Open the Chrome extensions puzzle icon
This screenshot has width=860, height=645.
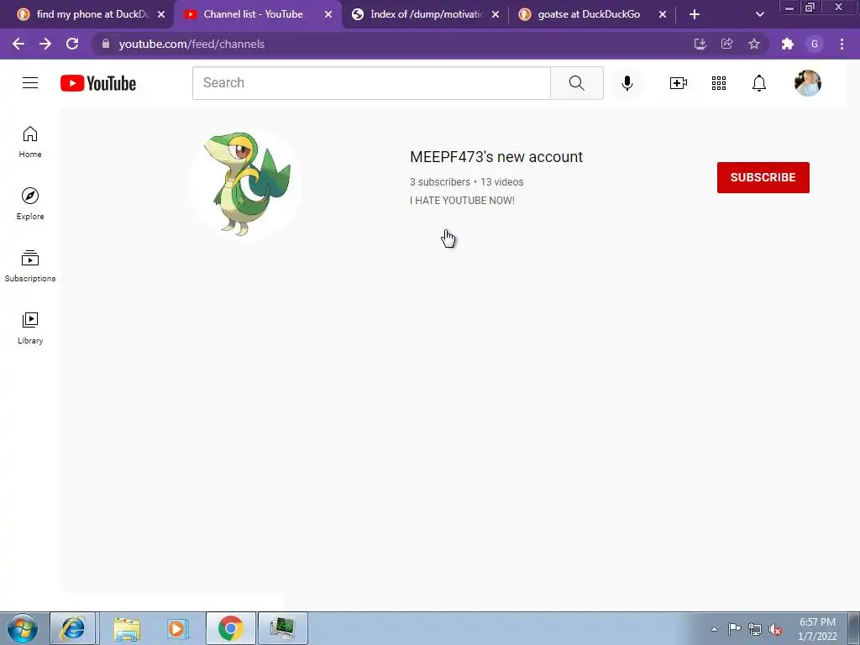pyautogui.click(x=788, y=44)
